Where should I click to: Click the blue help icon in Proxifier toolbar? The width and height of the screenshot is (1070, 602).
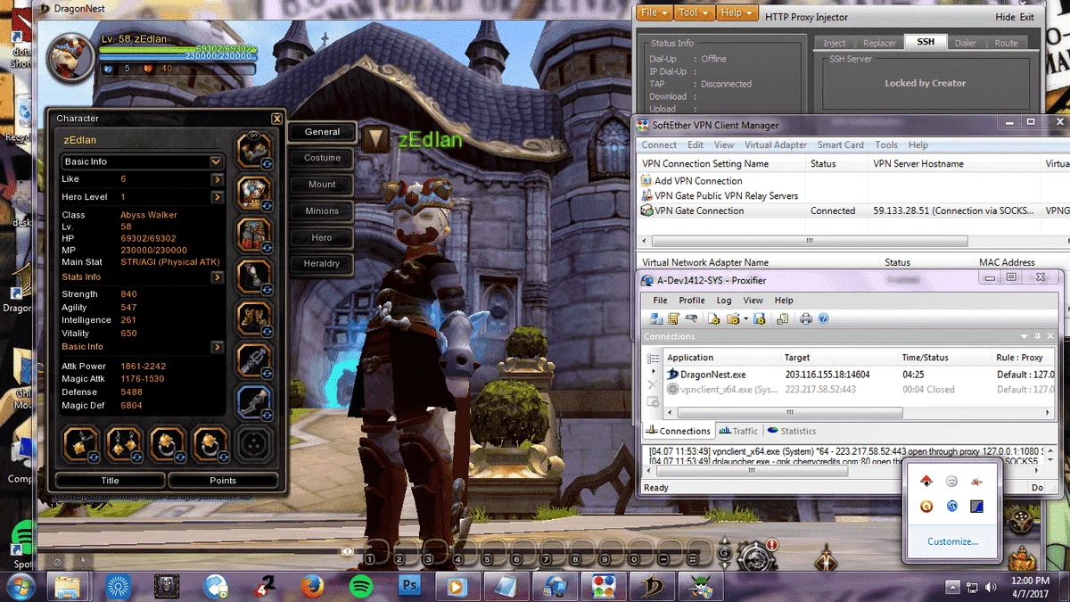(x=823, y=318)
